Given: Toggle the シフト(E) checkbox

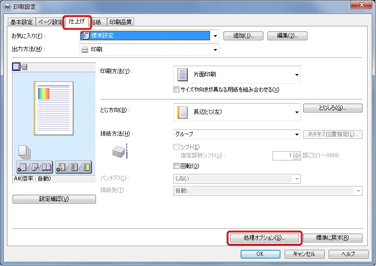Looking at the screenshot, I should coord(176,147).
